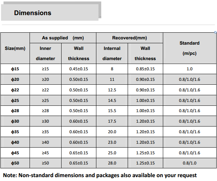Select the ф20 size cell

[15, 79]
